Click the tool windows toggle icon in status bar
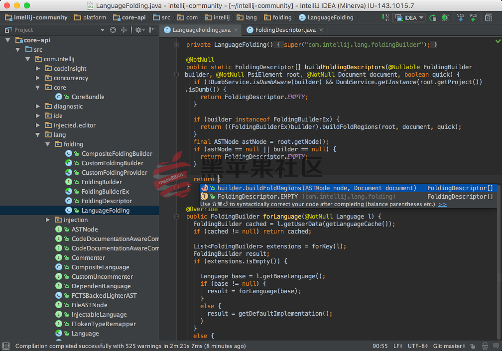This screenshot has height=351, width=502. (x=6, y=346)
